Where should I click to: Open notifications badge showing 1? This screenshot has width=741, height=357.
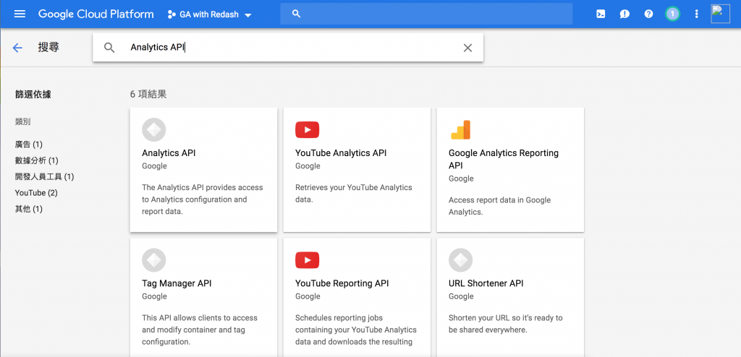(x=672, y=14)
